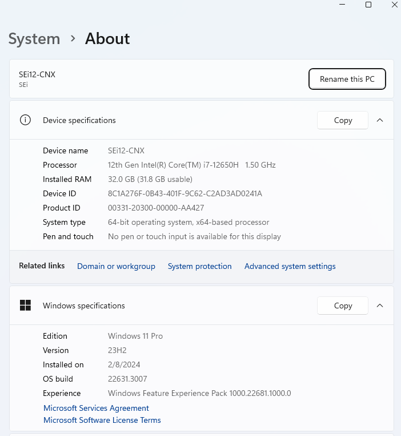Click the Installed RAM label
Image resolution: width=401 pixels, height=436 pixels.
67,179
